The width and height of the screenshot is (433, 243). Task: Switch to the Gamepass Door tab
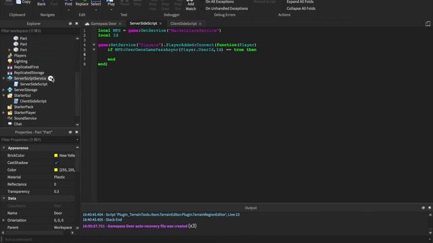(104, 24)
